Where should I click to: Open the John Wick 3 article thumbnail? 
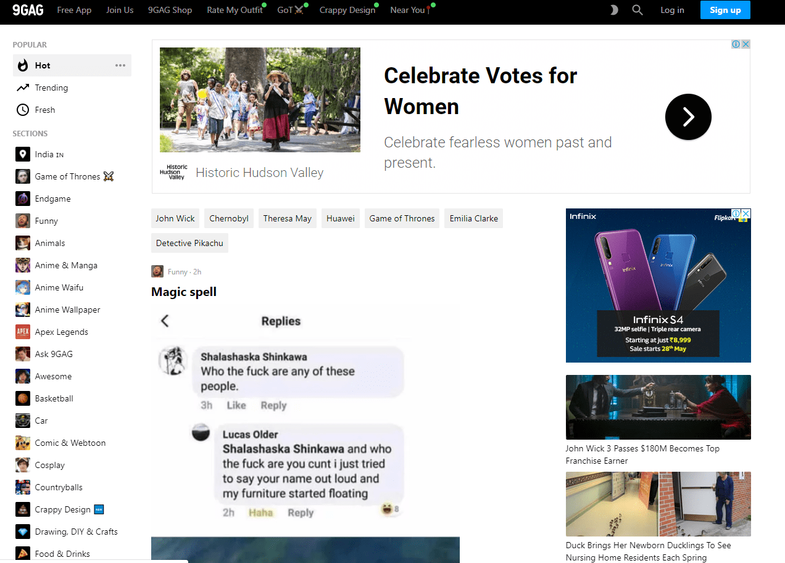(x=658, y=407)
